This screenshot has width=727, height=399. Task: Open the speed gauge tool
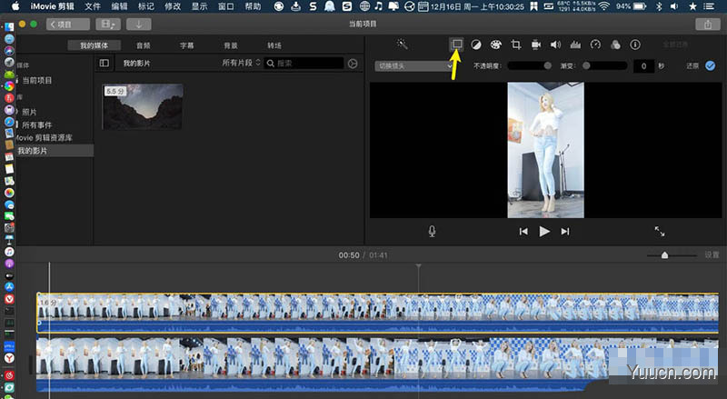(595, 45)
